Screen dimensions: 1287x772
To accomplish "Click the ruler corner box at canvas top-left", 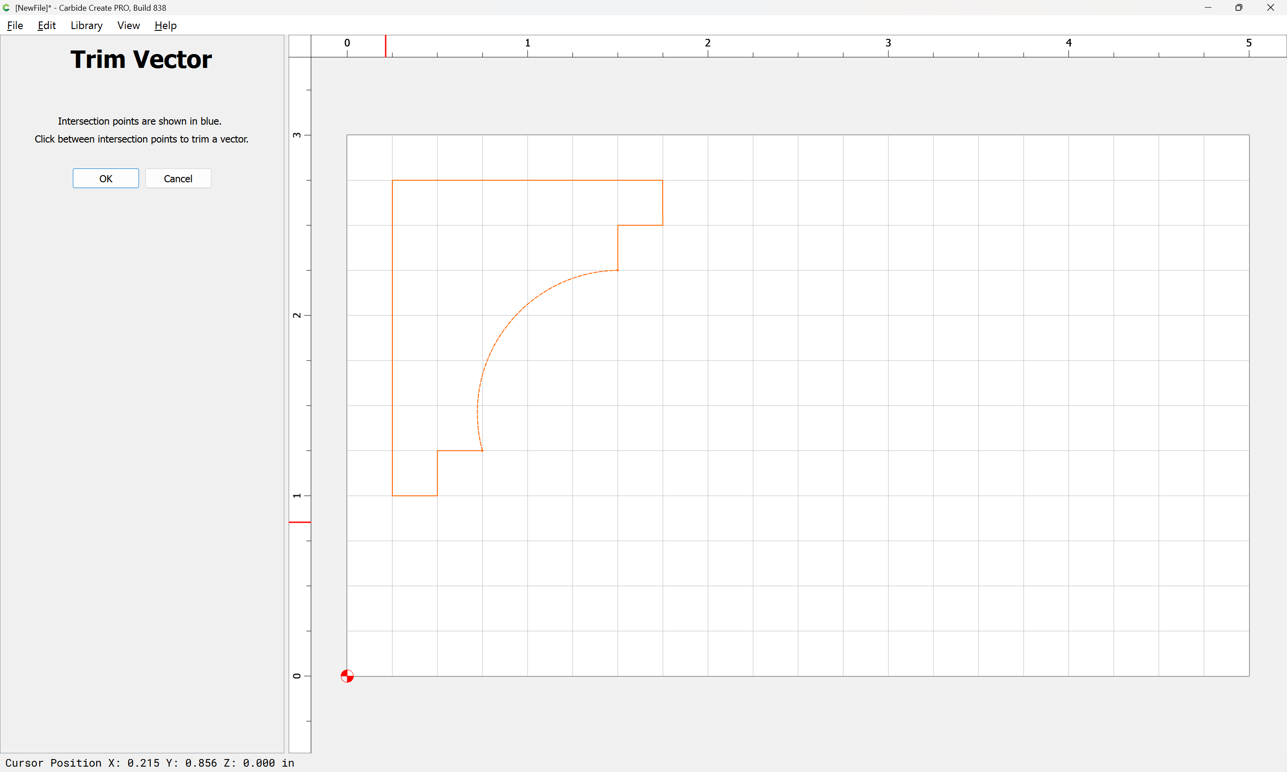I will point(300,46).
